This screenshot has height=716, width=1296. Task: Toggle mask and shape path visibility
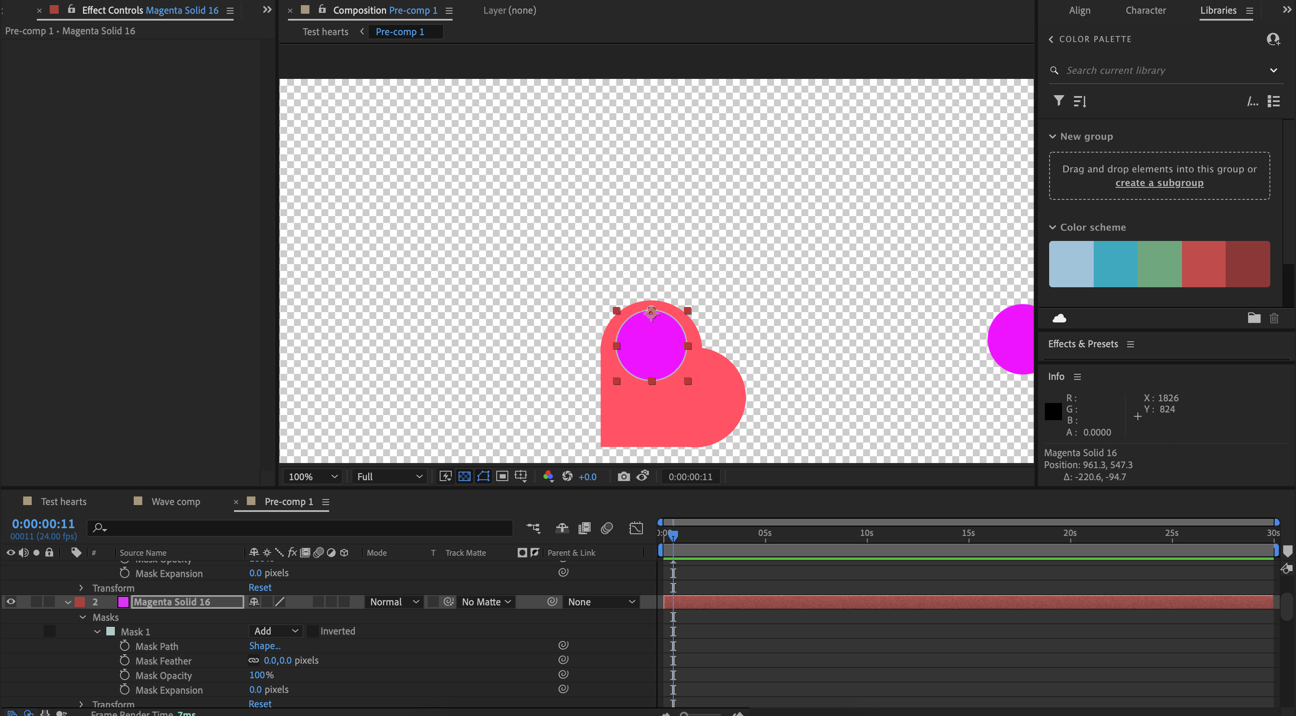pos(483,476)
